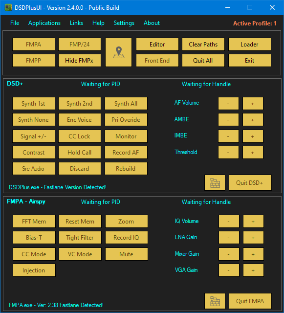Launch FMPP
This screenshot has width=284, height=313.
pos(34,60)
